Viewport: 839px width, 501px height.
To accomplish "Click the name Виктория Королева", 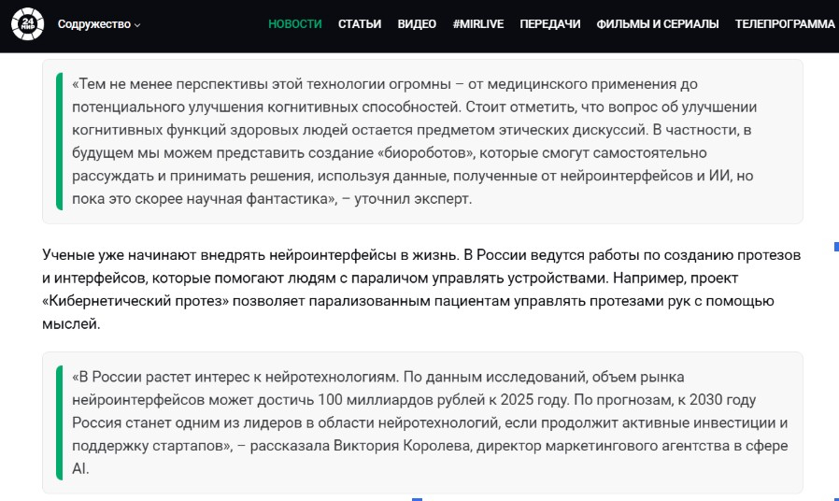I will click(402, 446).
